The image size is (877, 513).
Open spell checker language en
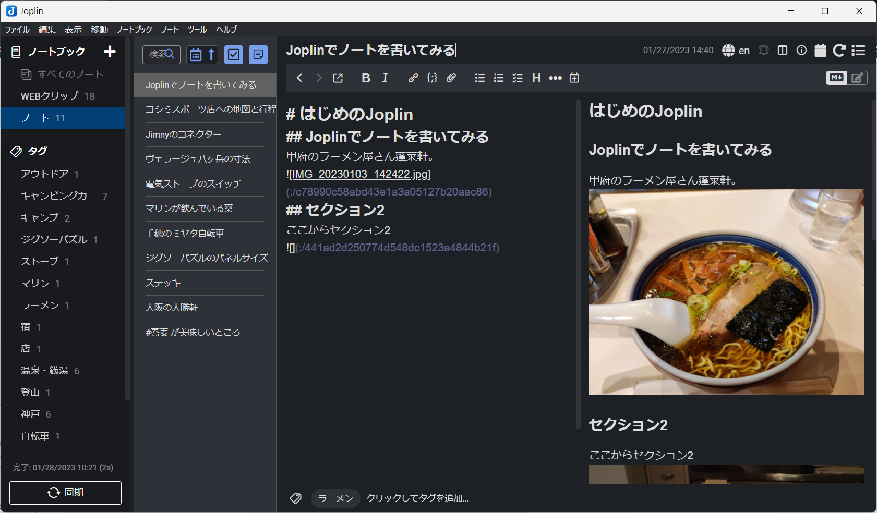coord(736,50)
